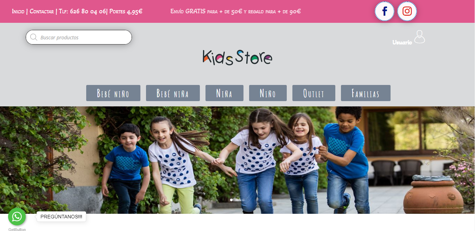Viewport: 475px width, 231px height.
Task: Open WhatsApp chat bubble icon
Action: [x=17, y=217]
